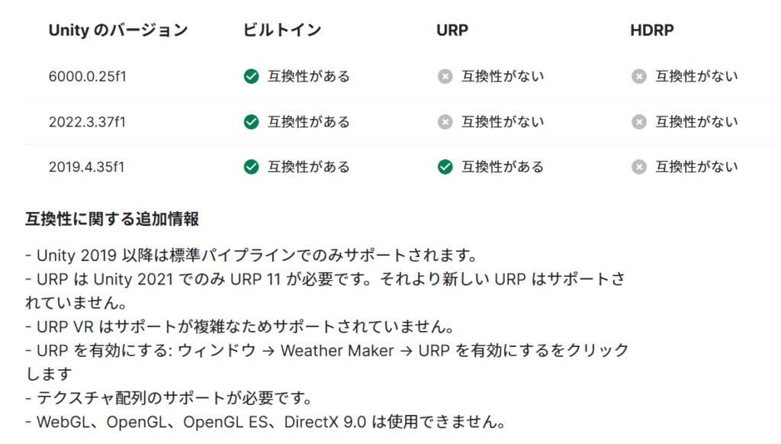781x444 pixels.
Task: Click the 互換性に関する追加情報 heading
Action: [112, 220]
